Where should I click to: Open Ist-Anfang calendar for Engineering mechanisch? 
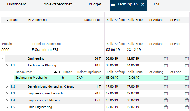[166, 93]
